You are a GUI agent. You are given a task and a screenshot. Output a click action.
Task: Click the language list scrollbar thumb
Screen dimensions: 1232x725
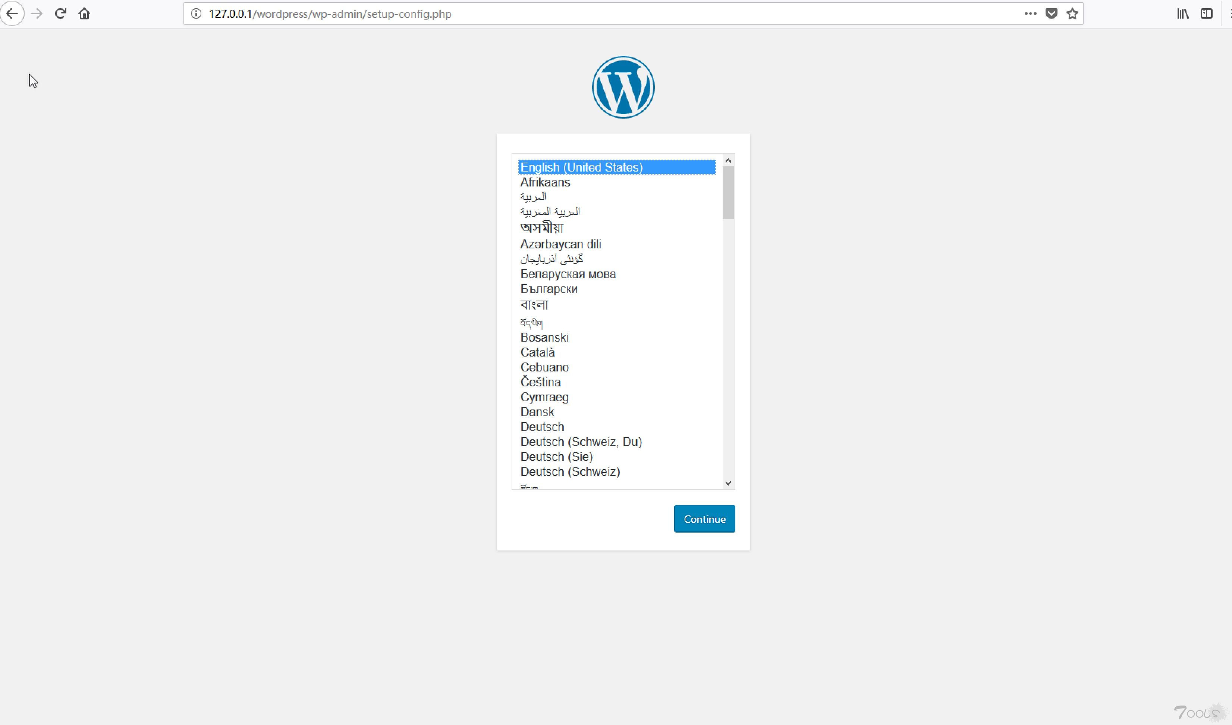coord(728,193)
